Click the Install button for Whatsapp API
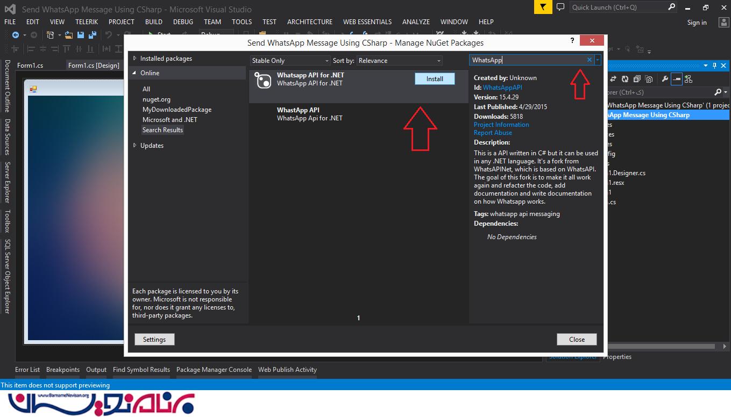 pyautogui.click(x=434, y=79)
